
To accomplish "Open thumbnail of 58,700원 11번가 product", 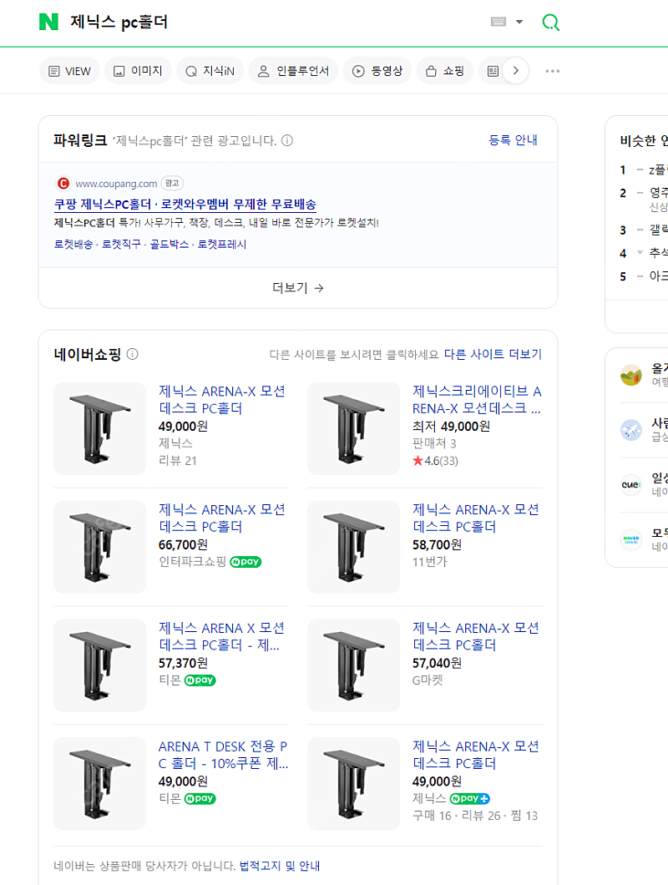I will click(353, 547).
